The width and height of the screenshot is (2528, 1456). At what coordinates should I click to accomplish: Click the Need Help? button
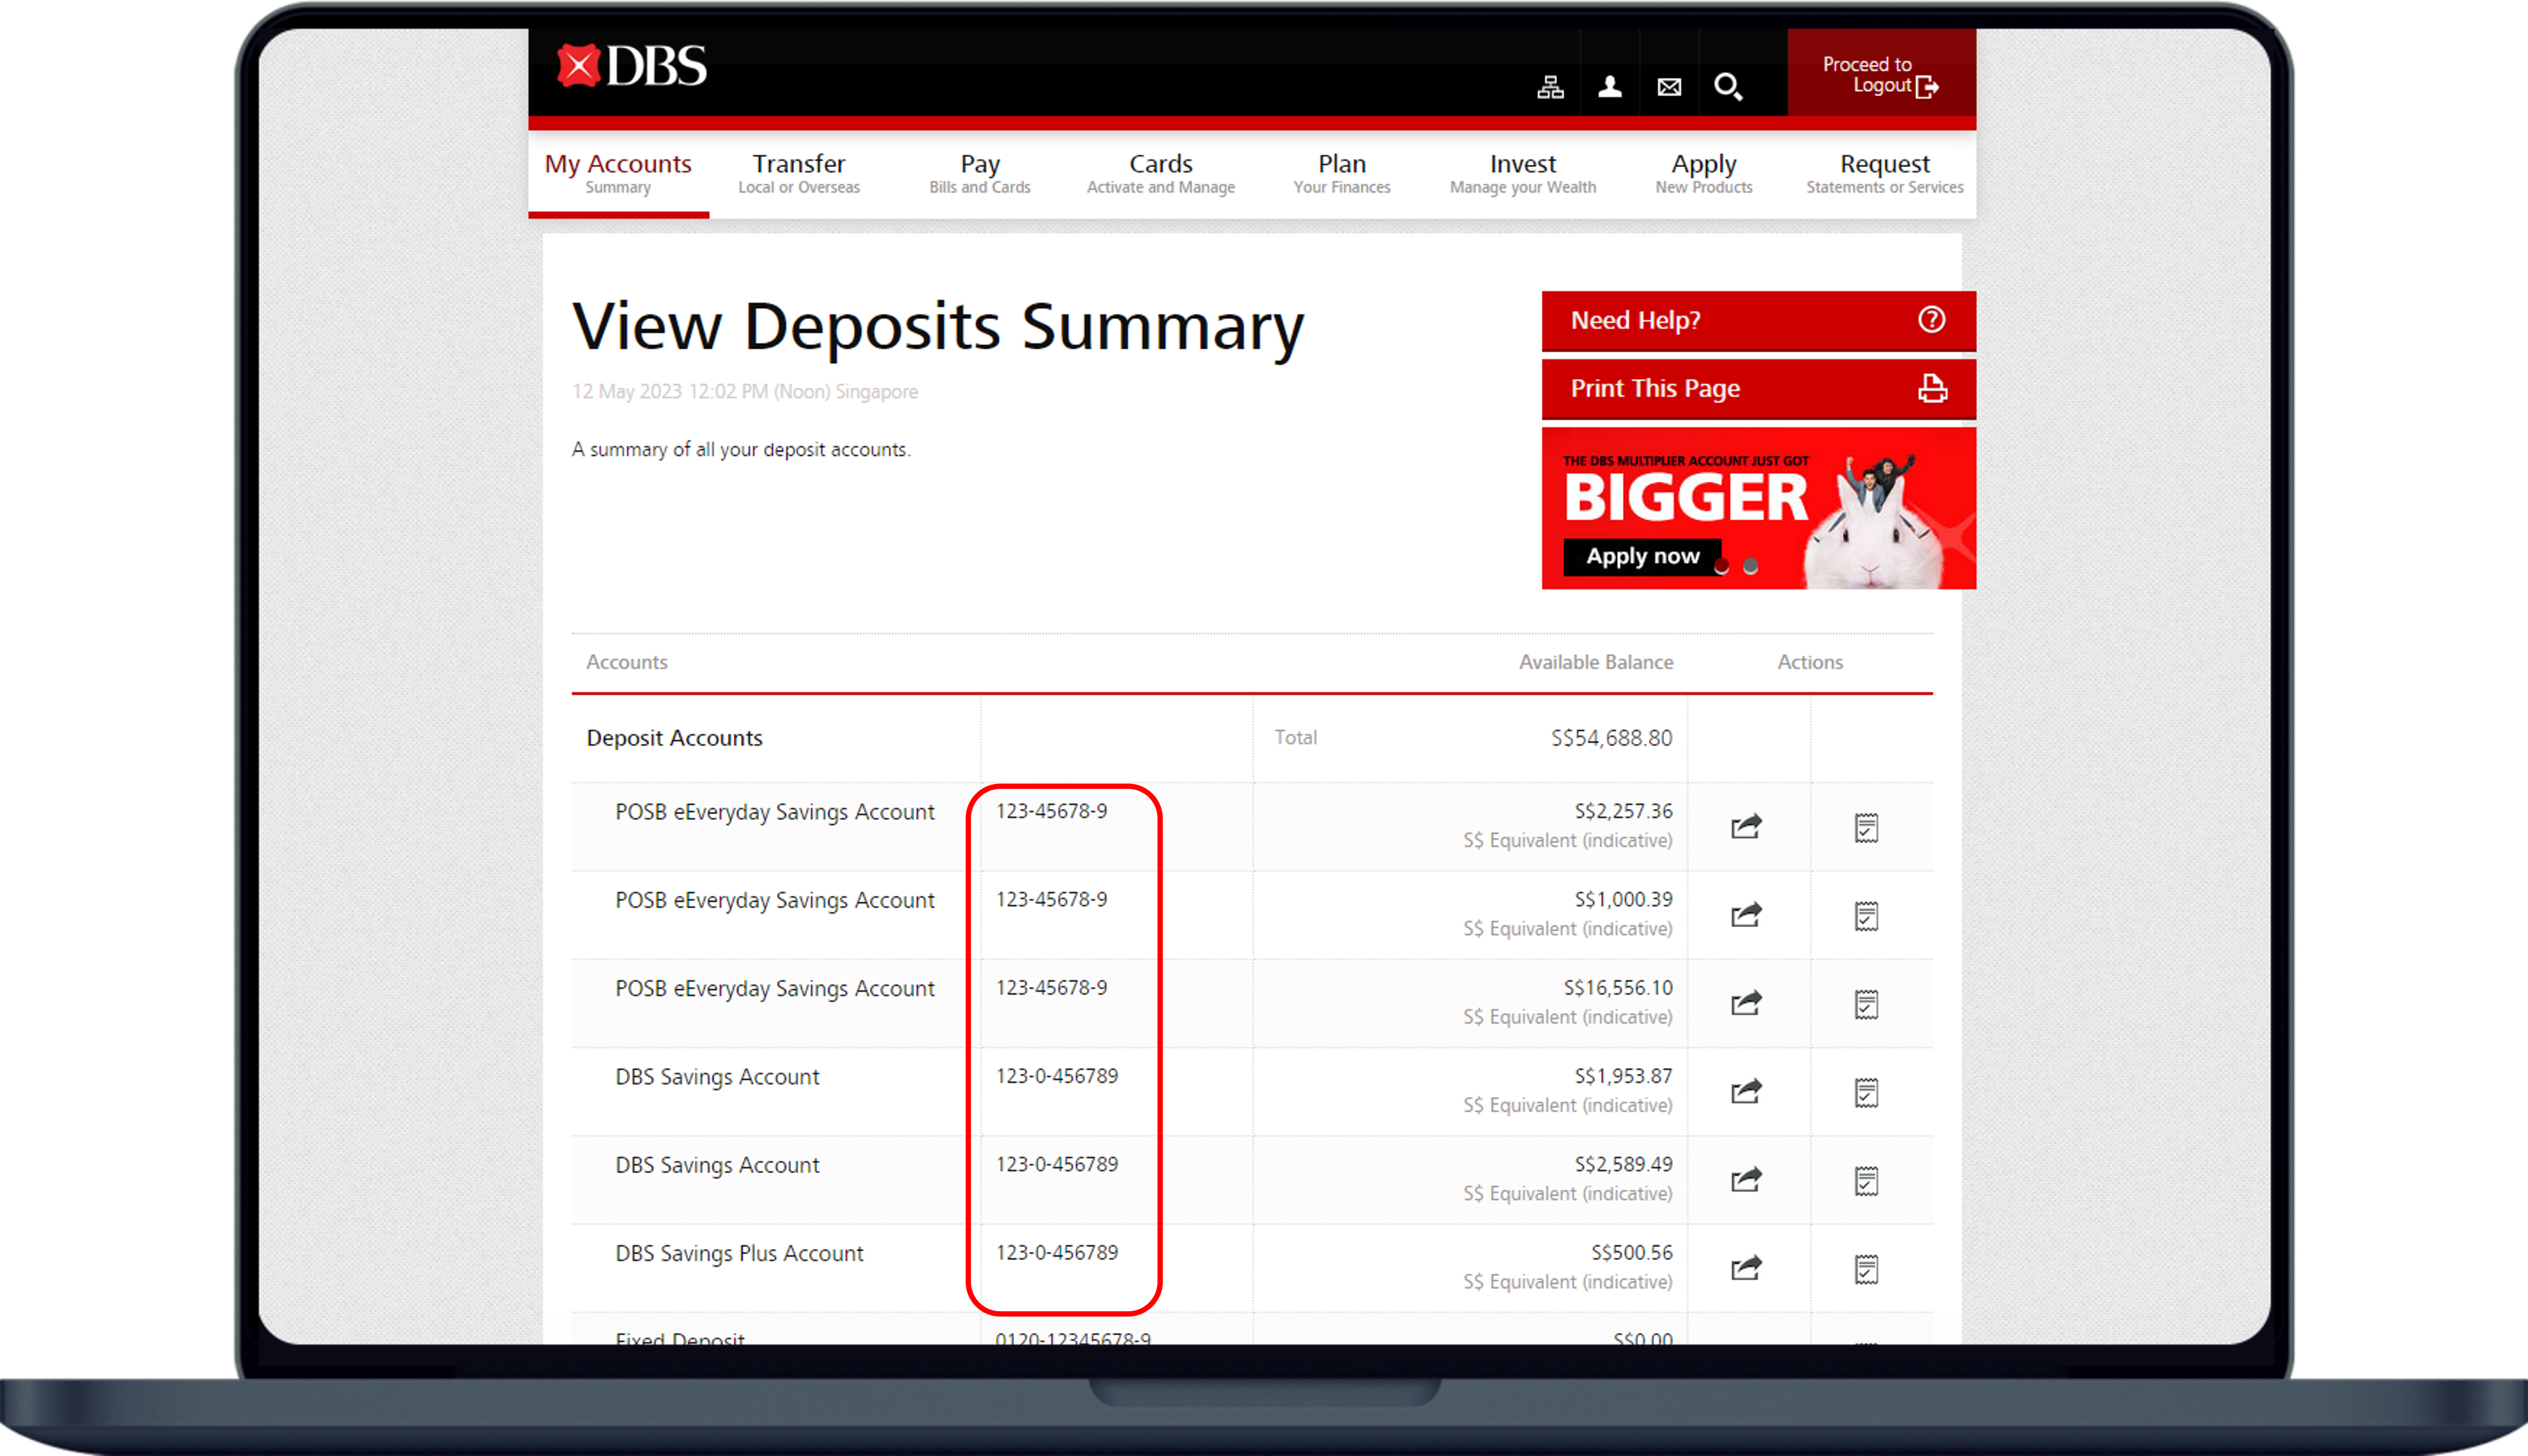pyautogui.click(x=1758, y=320)
